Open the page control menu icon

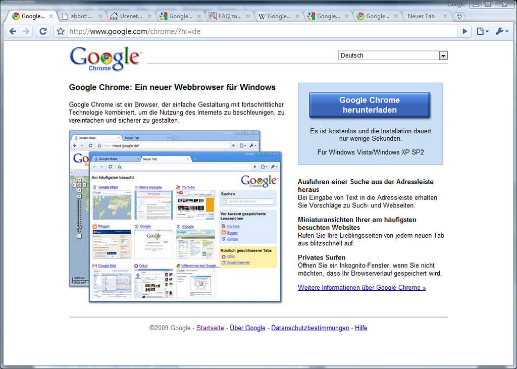pyautogui.click(x=483, y=31)
